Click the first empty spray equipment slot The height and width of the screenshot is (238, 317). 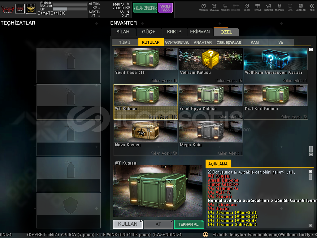(68, 66)
